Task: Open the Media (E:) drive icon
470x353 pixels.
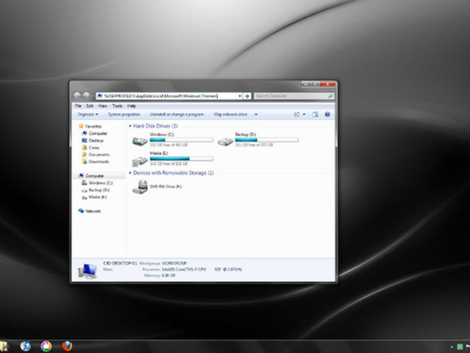Action: pyautogui.click(x=140, y=161)
